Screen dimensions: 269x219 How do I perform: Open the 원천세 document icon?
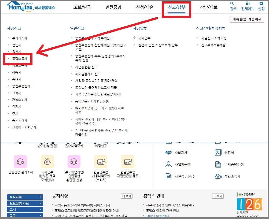click(x=217, y=152)
